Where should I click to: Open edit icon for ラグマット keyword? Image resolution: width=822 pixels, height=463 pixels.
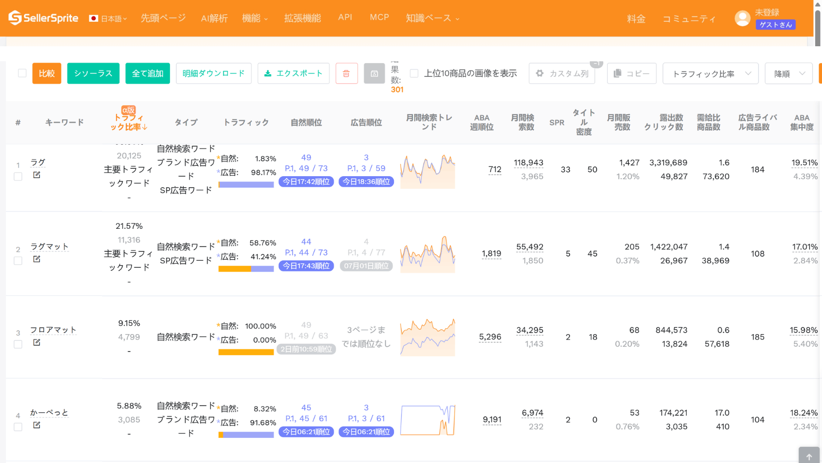click(37, 259)
